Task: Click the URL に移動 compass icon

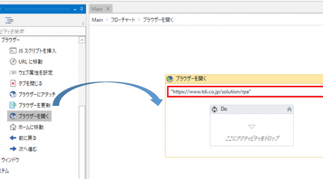Action: tap(13, 61)
